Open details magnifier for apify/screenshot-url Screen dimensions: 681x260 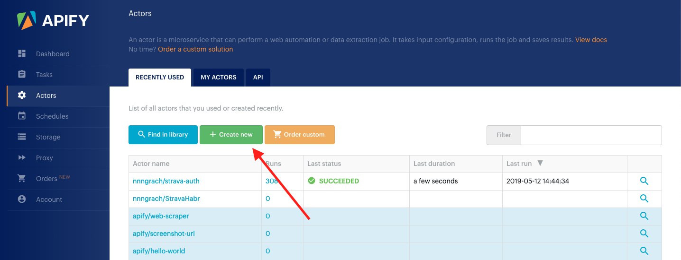pyautogui.click(x=644, y=234)
